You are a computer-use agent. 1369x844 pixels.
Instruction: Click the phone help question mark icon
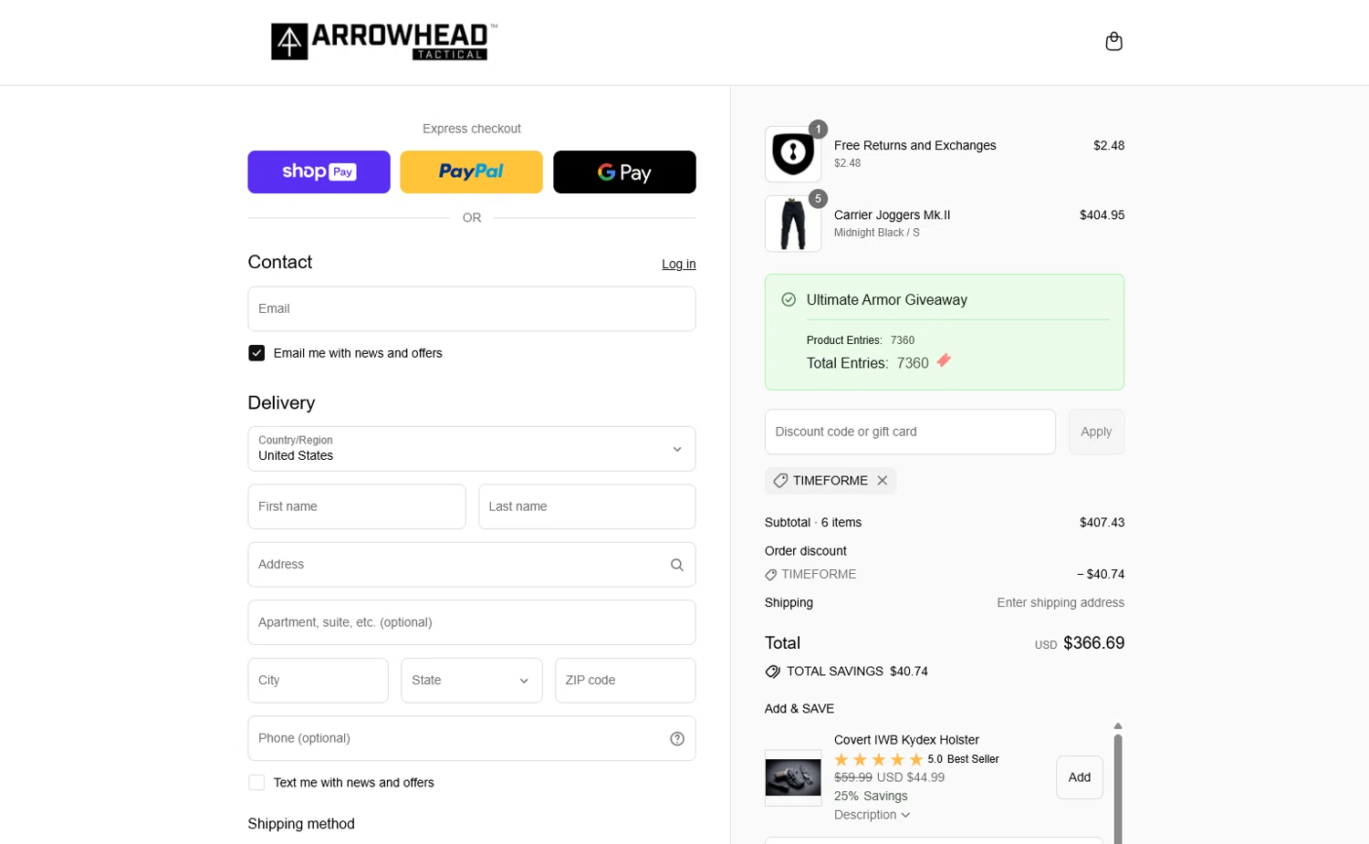(x=677, y=739)
